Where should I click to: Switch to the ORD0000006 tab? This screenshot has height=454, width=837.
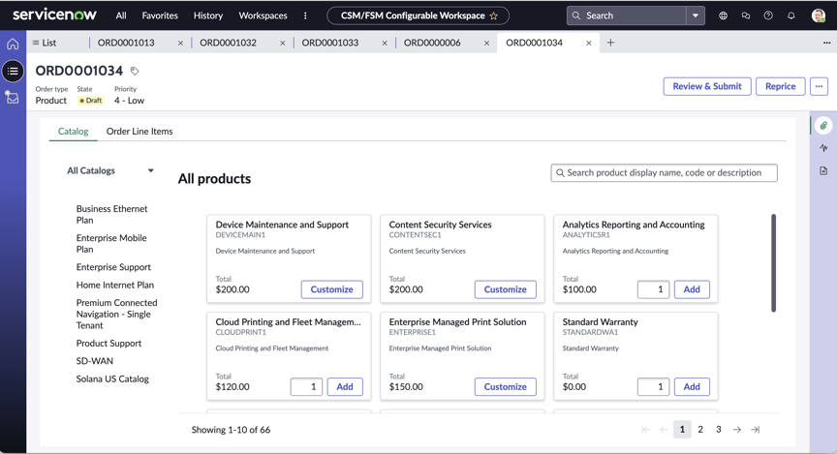click(432, 43)
